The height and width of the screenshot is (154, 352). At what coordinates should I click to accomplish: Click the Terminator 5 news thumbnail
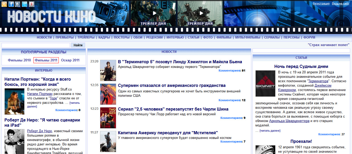(108, 70)
